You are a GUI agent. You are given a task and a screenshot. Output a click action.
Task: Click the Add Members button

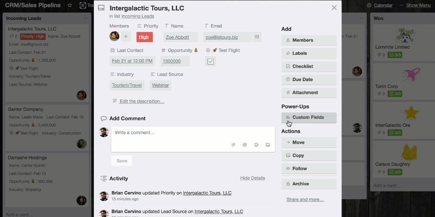tap(309, 40)
